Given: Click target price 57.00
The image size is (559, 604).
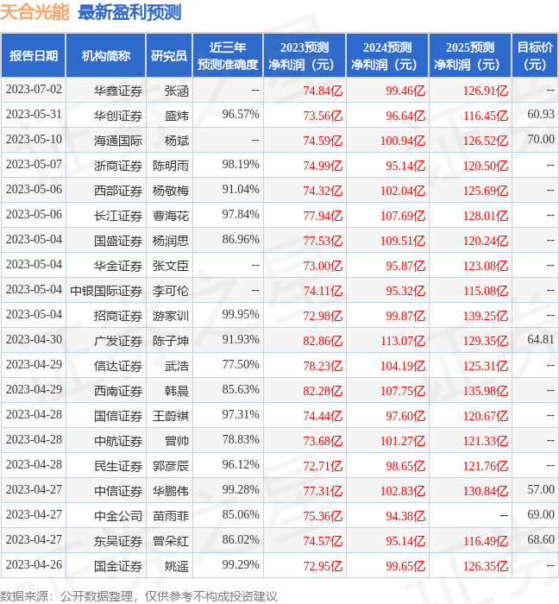Looking at the screenshot, I should [x=541, y=490].
